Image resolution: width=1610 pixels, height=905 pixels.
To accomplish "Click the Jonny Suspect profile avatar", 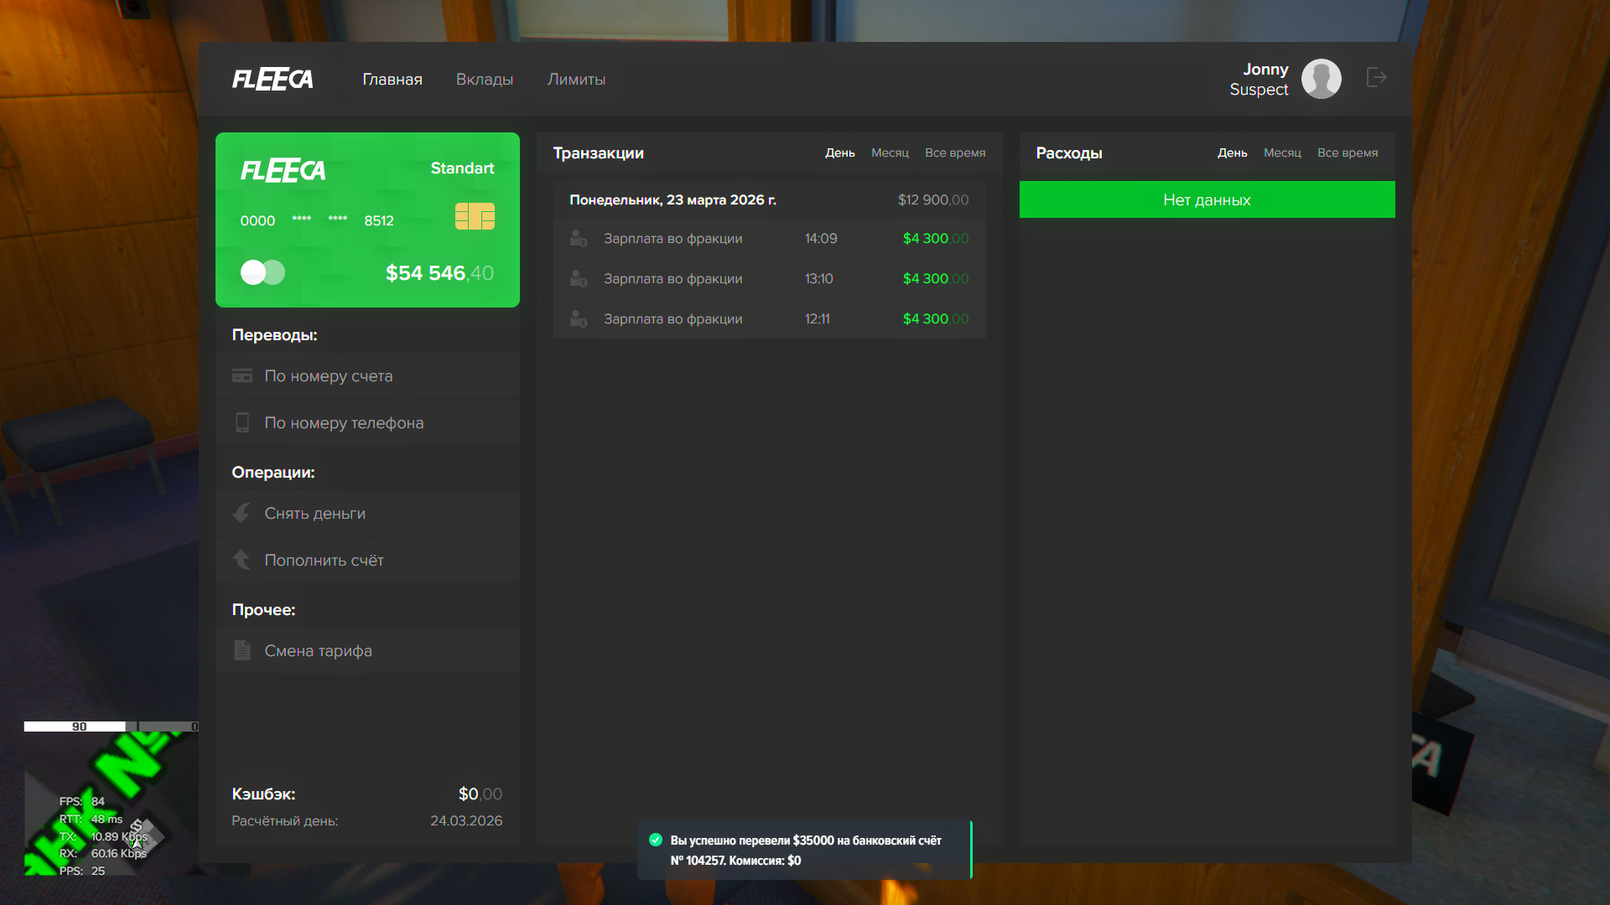I will (1321, 79).
